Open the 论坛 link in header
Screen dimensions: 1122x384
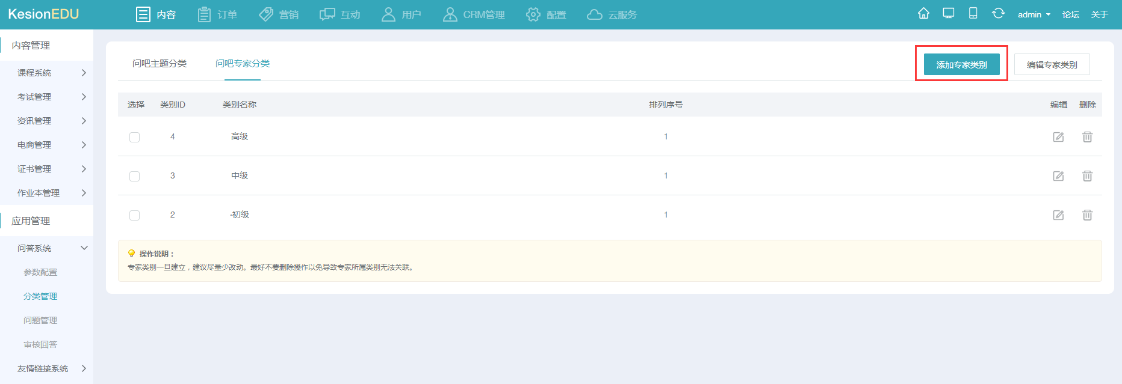[1070, 14]
